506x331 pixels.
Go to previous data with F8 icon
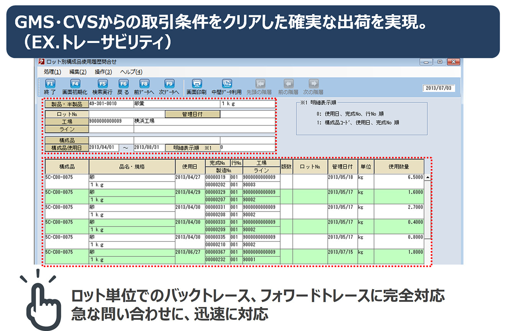(x=144, y=84)
